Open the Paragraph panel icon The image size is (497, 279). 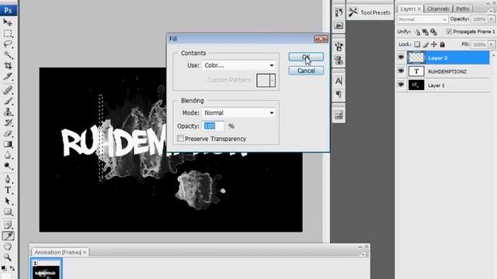tap(339, 94)
